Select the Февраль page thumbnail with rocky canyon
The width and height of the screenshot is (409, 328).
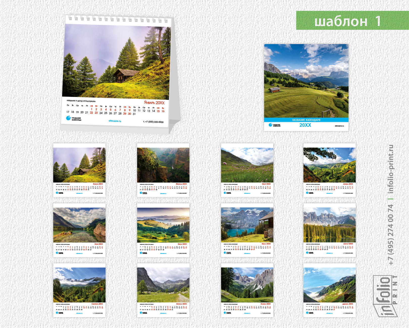(163, 170)
